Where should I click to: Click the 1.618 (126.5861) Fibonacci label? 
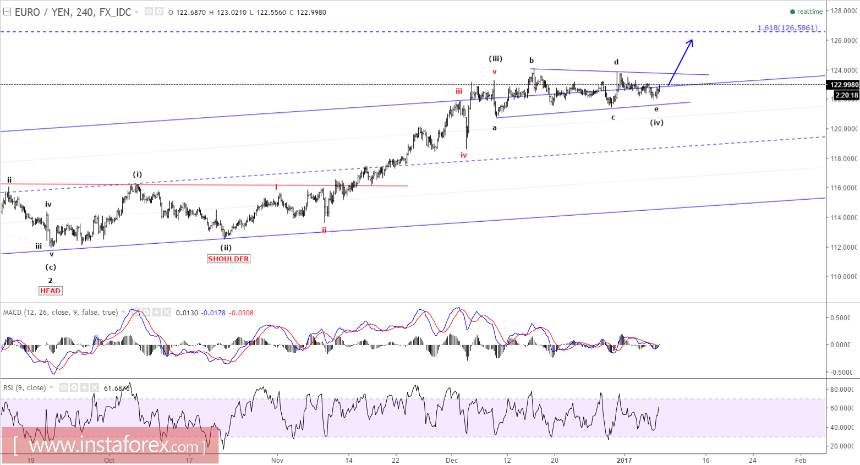point(788,28)
